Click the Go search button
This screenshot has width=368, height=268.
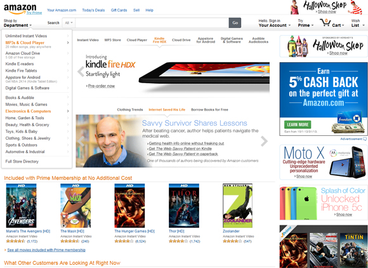click(x=235, y=23)
